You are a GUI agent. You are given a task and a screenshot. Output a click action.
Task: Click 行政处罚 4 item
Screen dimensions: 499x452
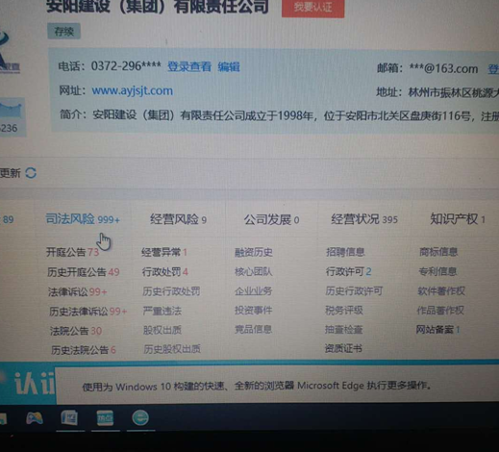click(x=165, y=272)
